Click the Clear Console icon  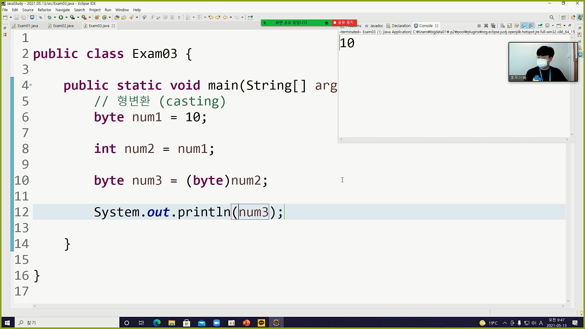click(x=502, y=26)
